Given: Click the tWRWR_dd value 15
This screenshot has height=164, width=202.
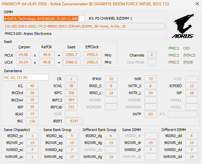Looking at the screenshot, I should point(192,157).
